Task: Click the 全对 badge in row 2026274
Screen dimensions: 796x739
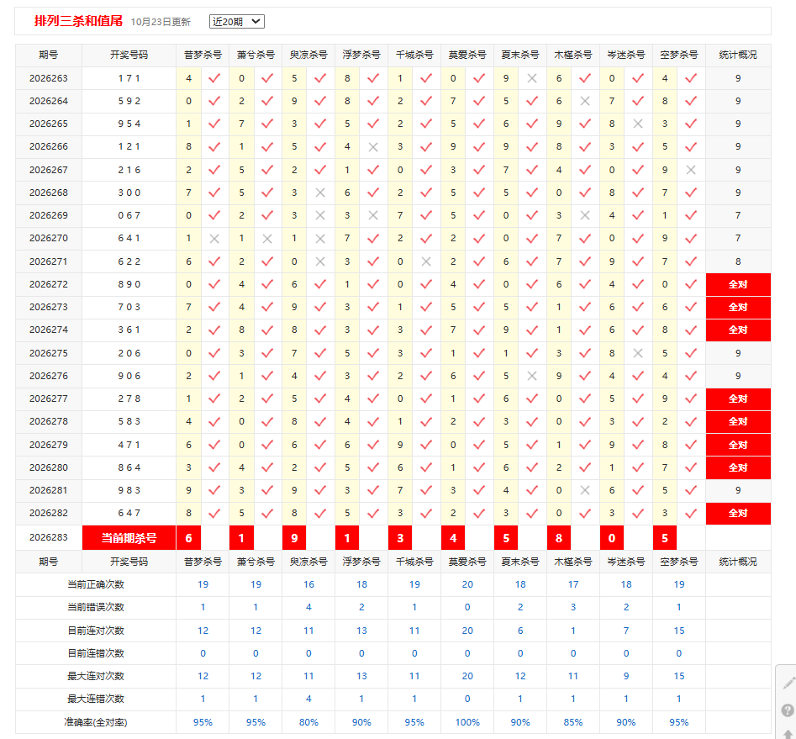Action: click(738, 330)
